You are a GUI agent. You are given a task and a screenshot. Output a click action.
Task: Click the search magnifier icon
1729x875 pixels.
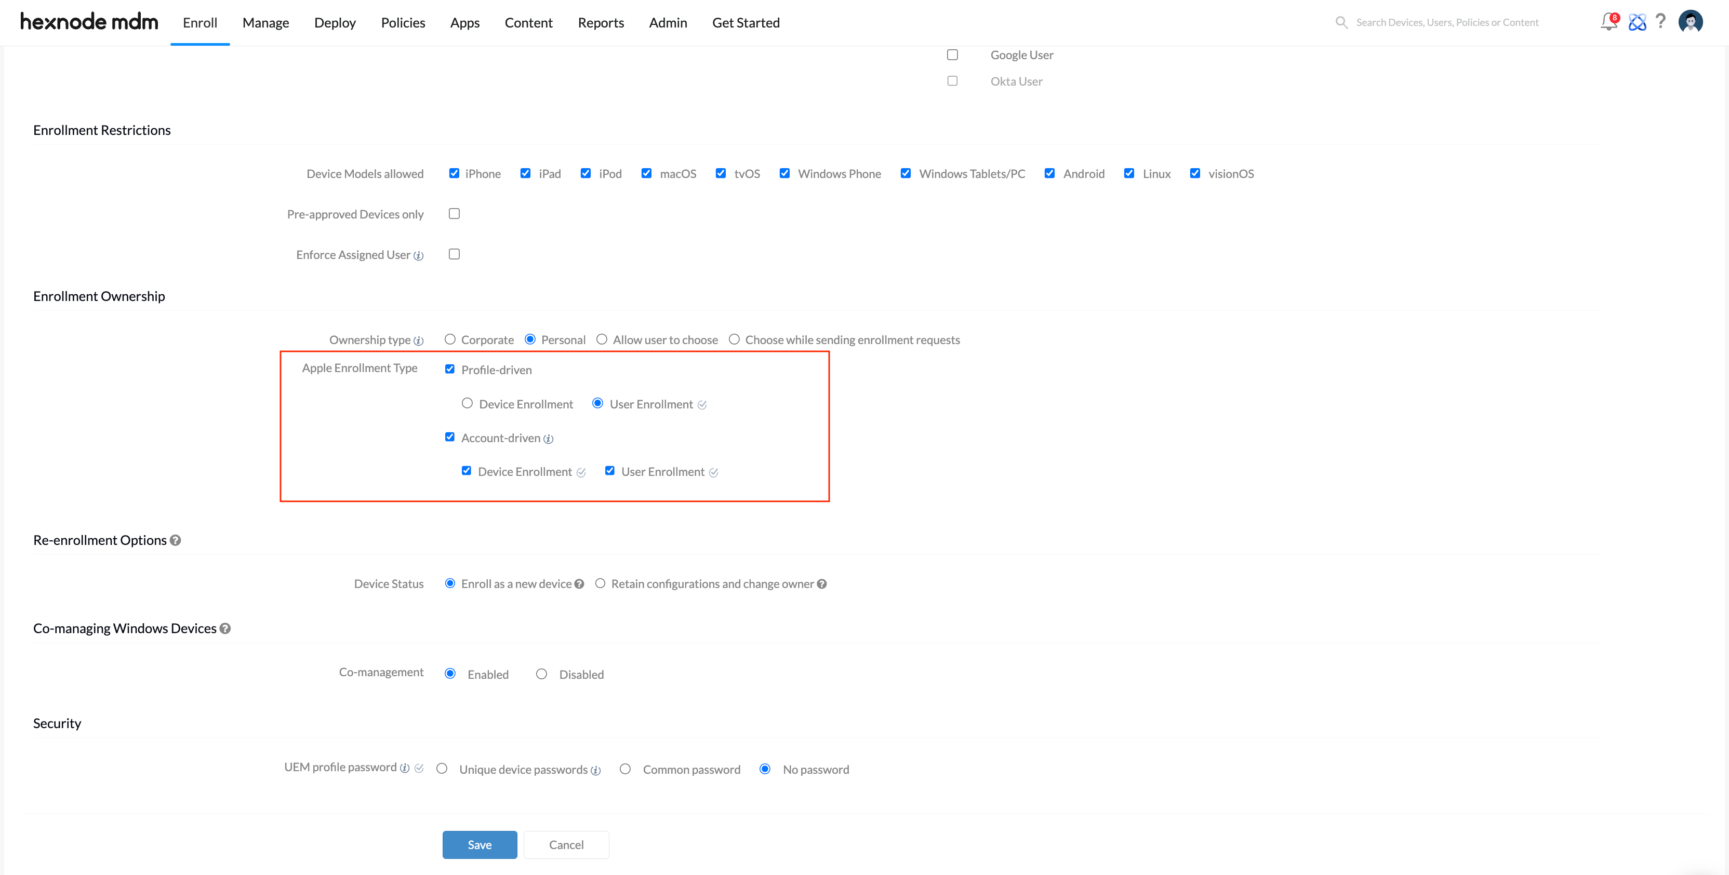click(x=1341, y=22)
